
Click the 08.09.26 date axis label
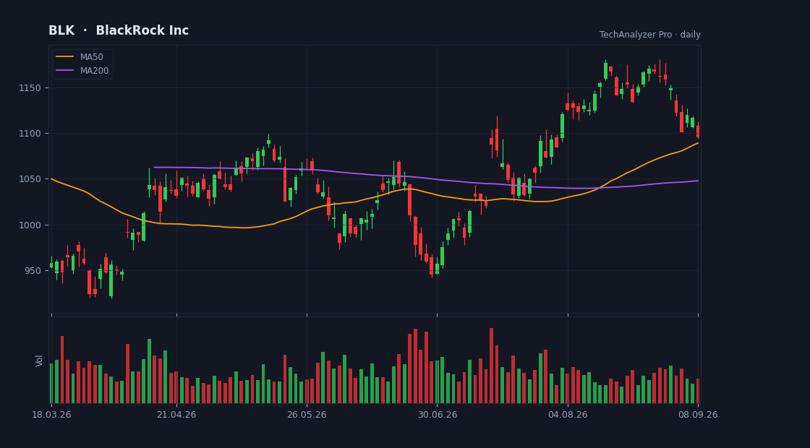pos(698,415)
